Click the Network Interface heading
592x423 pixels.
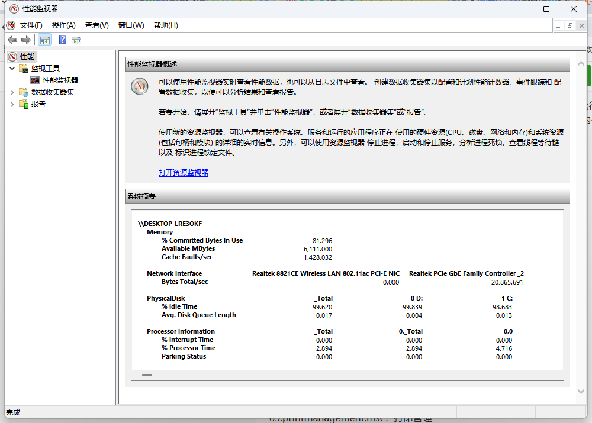pos(175,273)
